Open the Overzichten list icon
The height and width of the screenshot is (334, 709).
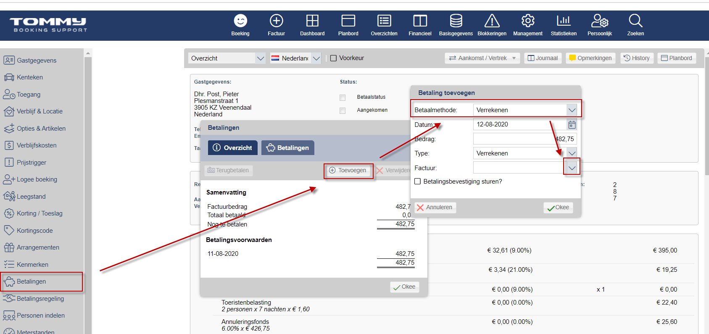(384, 21)
